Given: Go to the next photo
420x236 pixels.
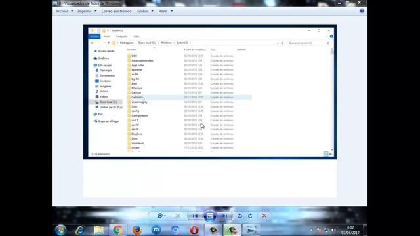Looking at the screenshot, I should coord(224,216).
